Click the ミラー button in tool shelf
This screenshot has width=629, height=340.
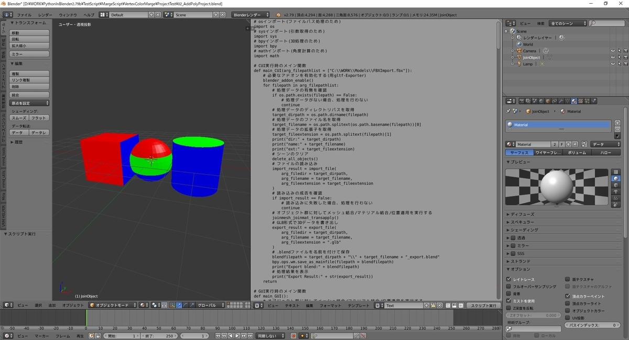pos(30,54)
